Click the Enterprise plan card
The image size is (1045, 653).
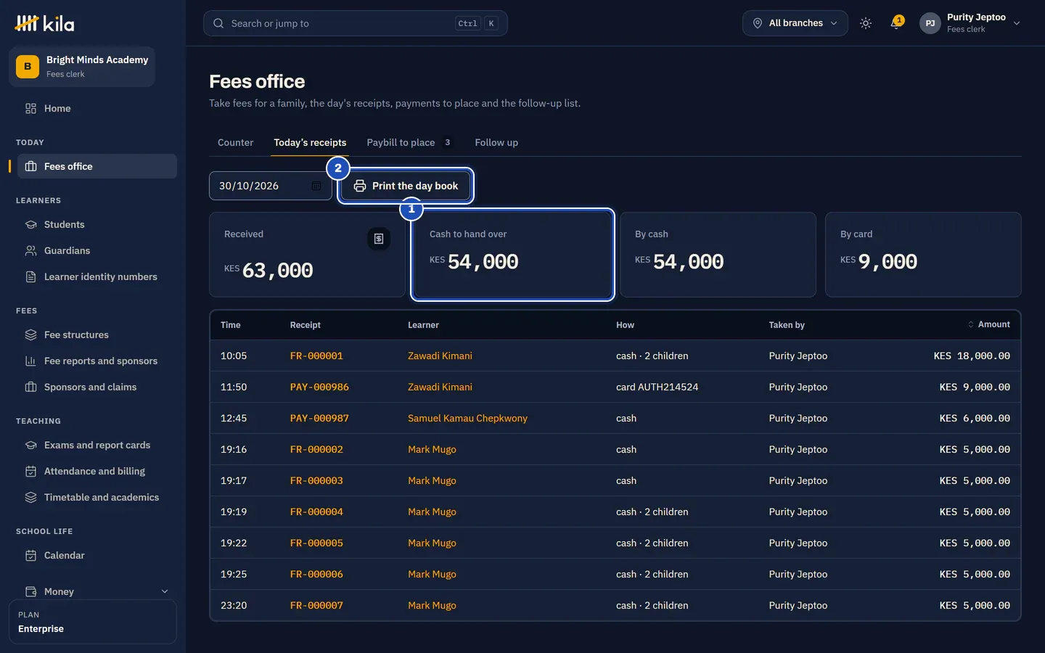tap(93, 622)
